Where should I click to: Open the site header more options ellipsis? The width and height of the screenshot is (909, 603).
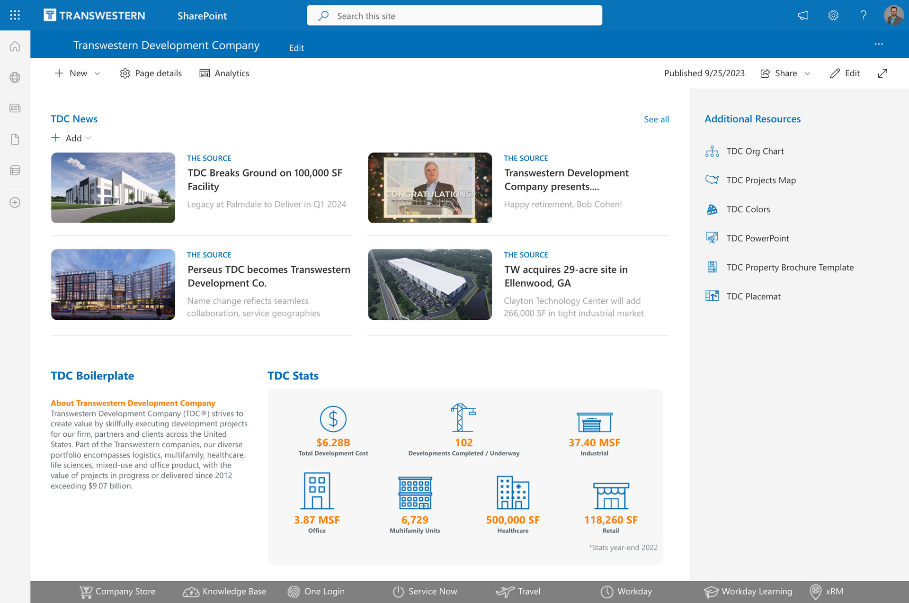pos(879,44)
